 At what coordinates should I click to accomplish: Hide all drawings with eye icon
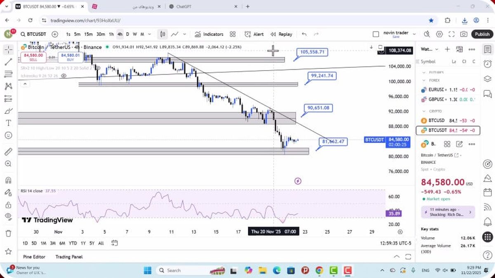point(8,217)
